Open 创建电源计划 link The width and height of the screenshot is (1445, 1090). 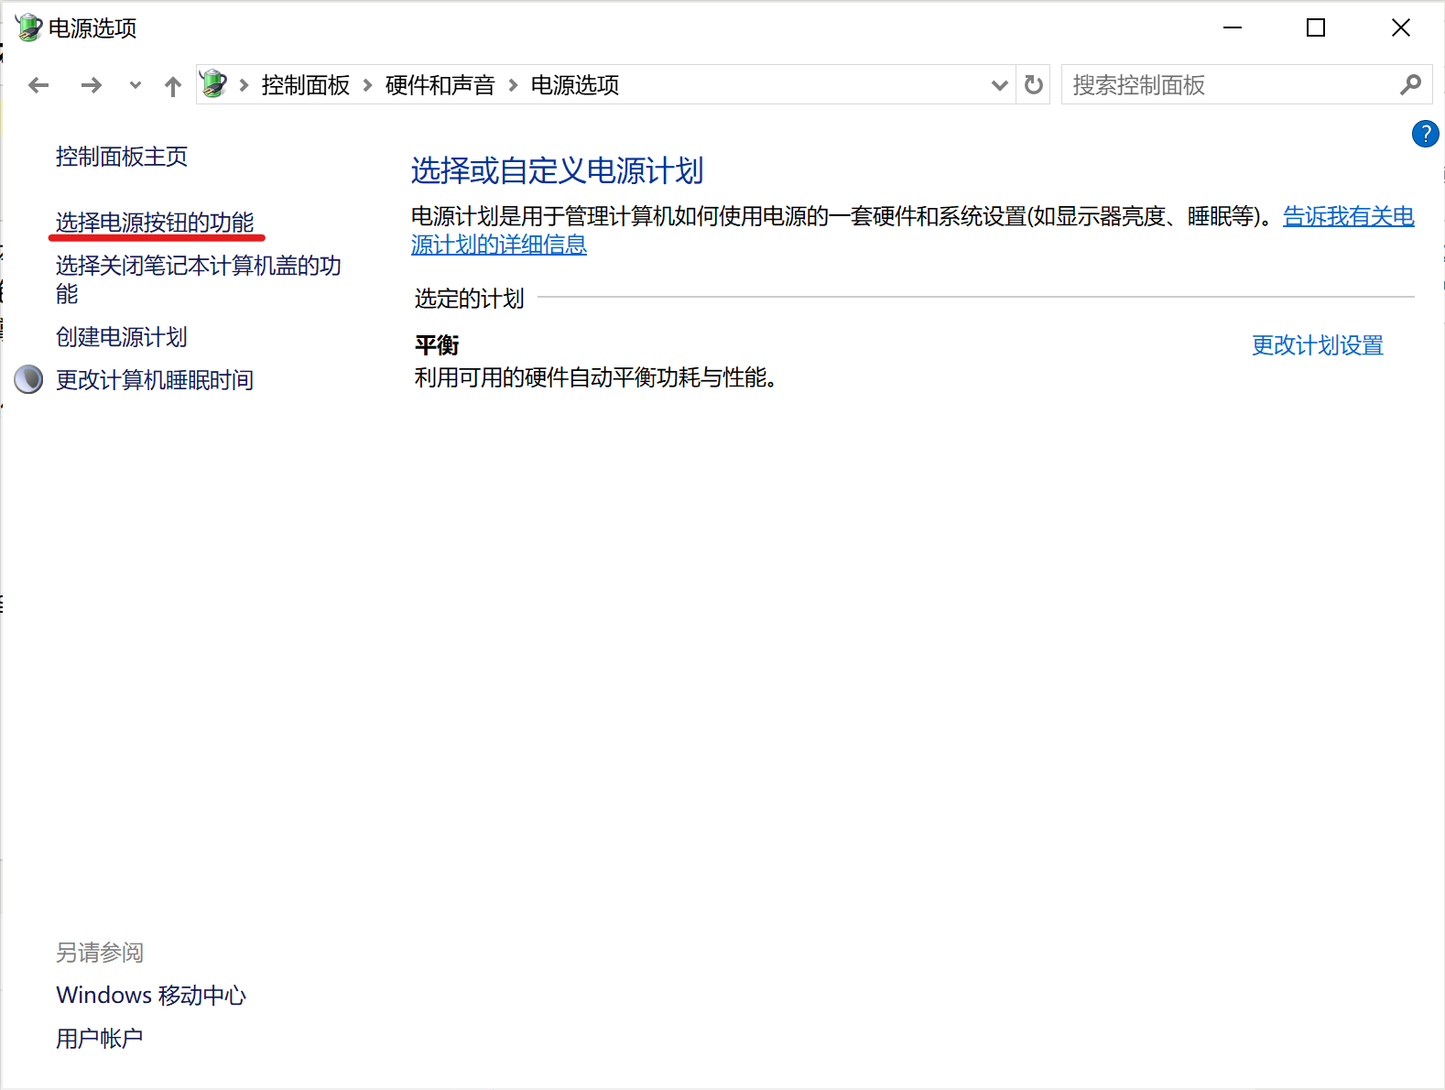click(122, 337)
